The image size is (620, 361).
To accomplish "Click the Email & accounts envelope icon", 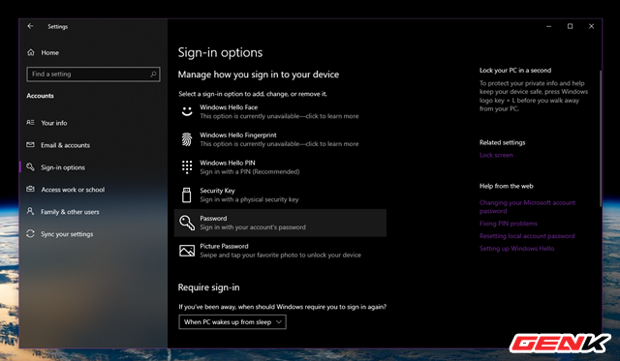I will click(30, 144).
